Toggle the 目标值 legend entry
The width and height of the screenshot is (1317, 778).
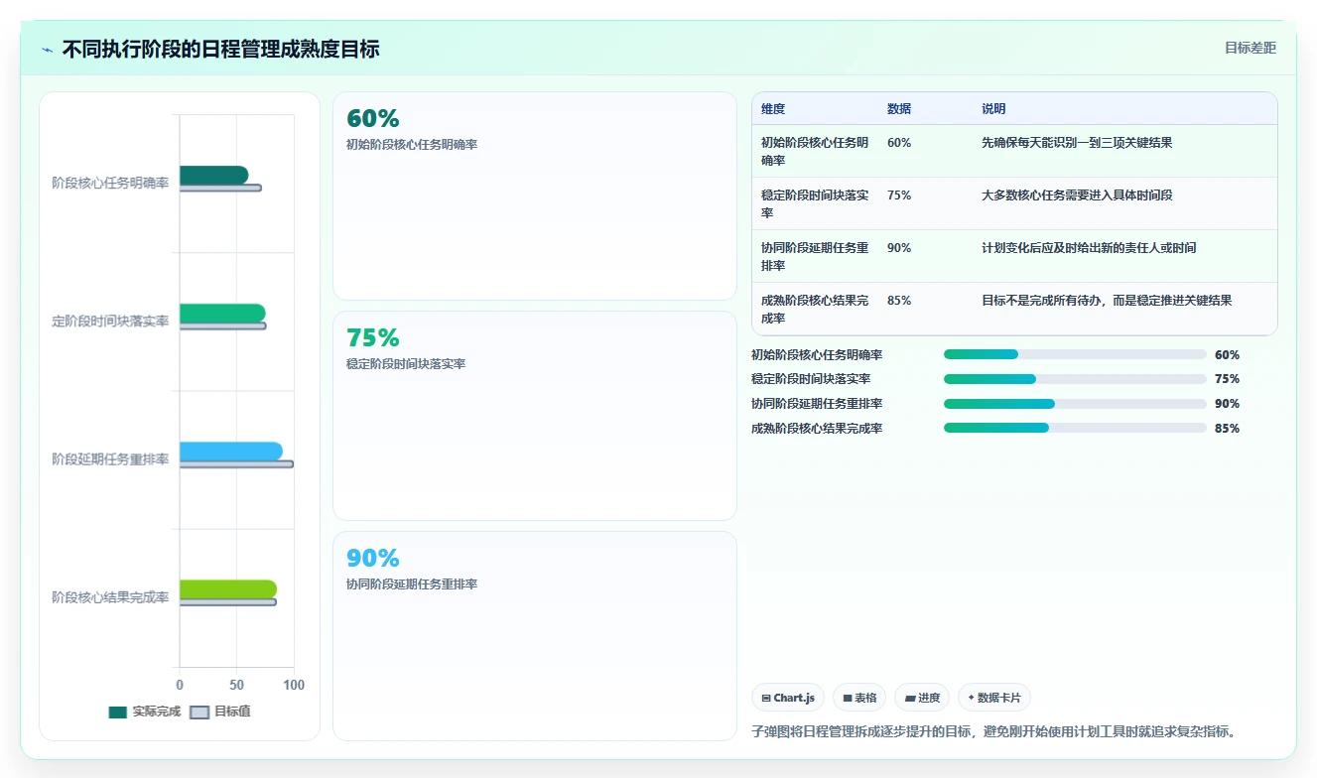pyautogui.click(x=220, y=712)
